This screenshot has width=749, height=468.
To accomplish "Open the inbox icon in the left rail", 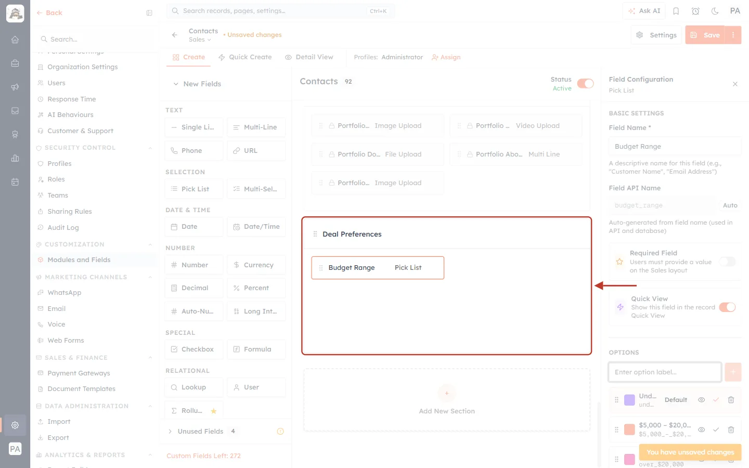I will click(x=15, y=111).
